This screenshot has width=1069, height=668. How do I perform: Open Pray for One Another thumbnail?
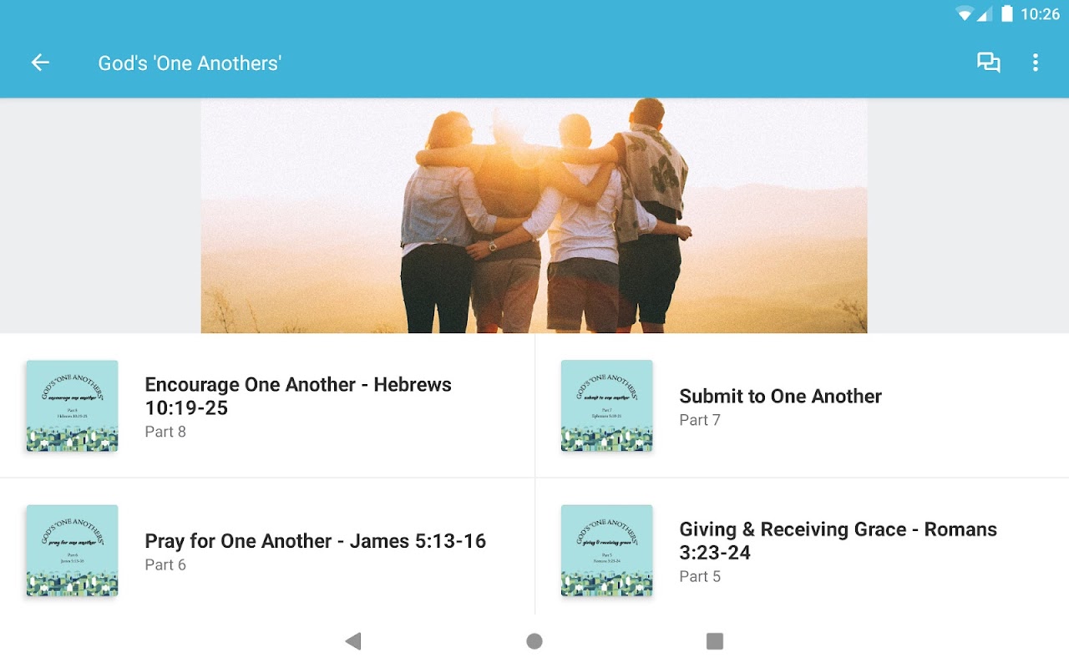pyautogui.click(x=72, y=550)
